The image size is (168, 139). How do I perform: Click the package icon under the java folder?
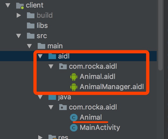tap(63, 107)
